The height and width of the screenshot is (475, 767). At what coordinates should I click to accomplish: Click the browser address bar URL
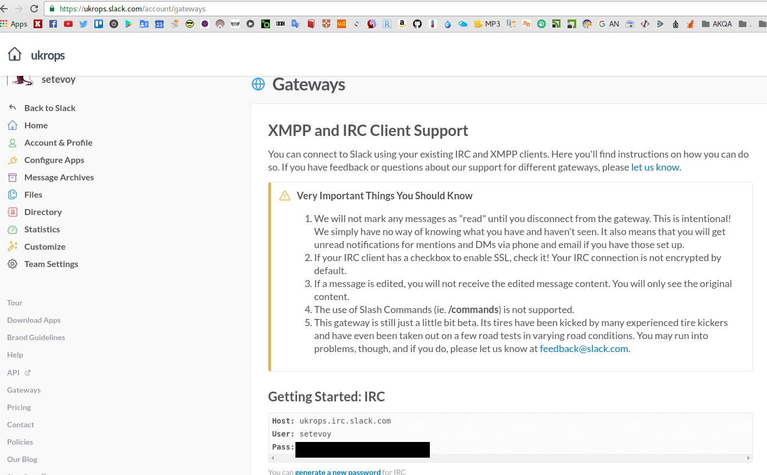point(133,9)
